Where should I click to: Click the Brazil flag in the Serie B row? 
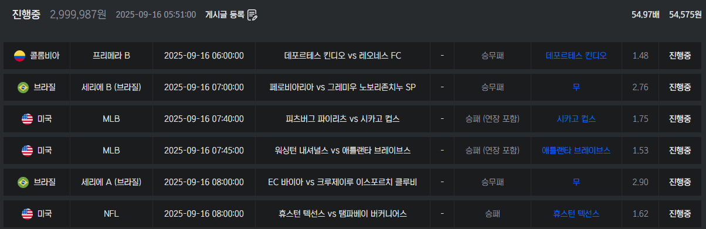click(23, 87)
